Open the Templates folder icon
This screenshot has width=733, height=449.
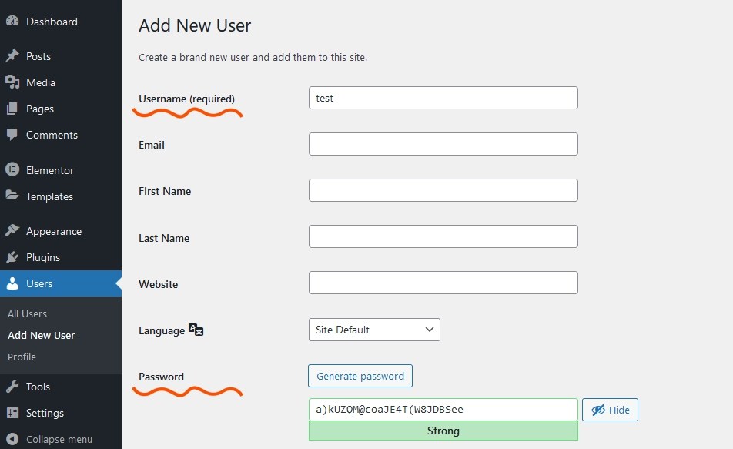[x=15, y=196]
